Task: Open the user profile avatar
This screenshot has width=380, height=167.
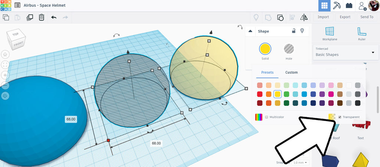Action: (374, 6)
